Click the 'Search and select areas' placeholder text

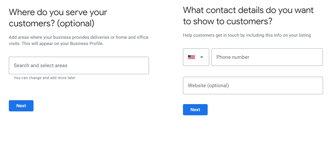point(41,66)
